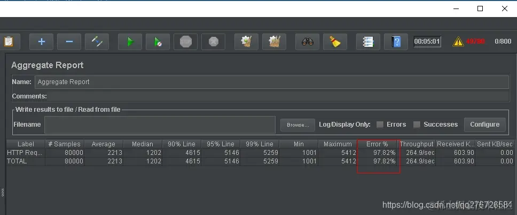Click the Paste clipboard toolbar icon

(x=9, y=42)
